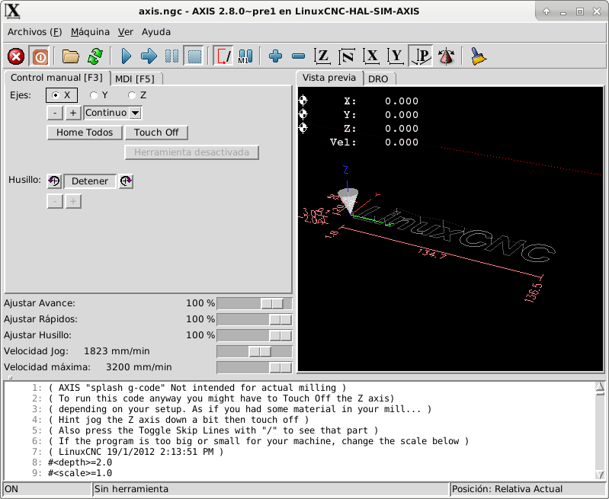Click the X window menu icon
The image size is (609, 499).
(x=12, y=11)
